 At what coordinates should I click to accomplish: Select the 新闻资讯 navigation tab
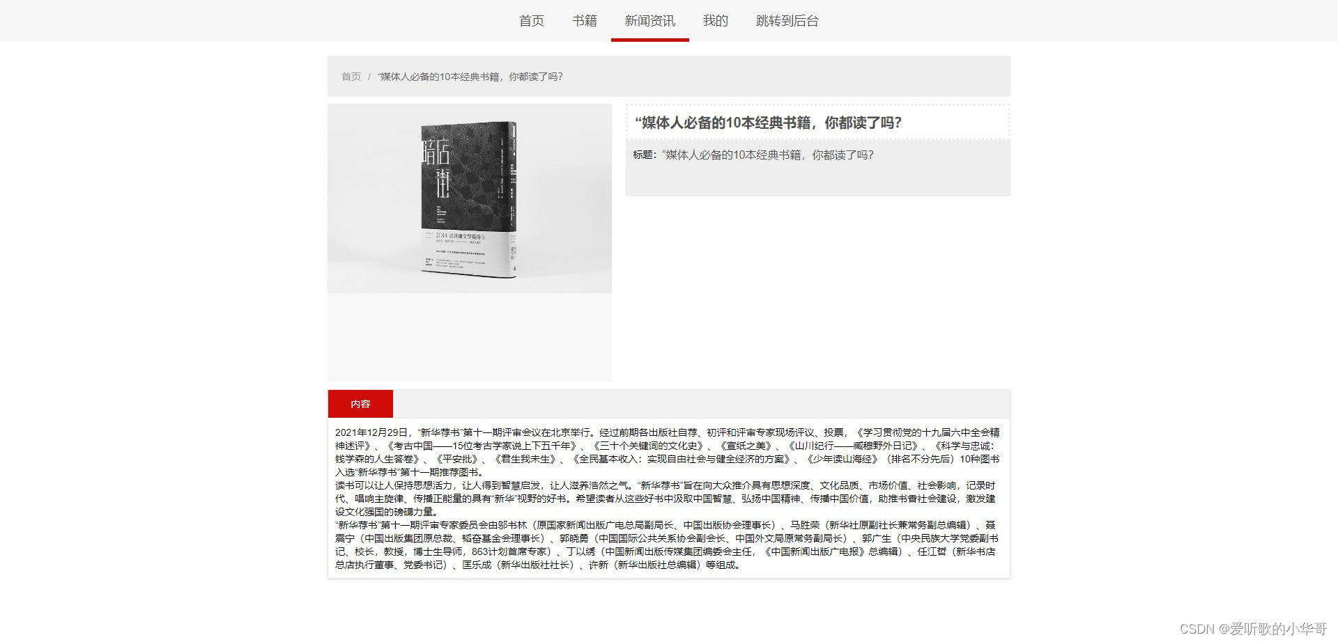point(649,21)
